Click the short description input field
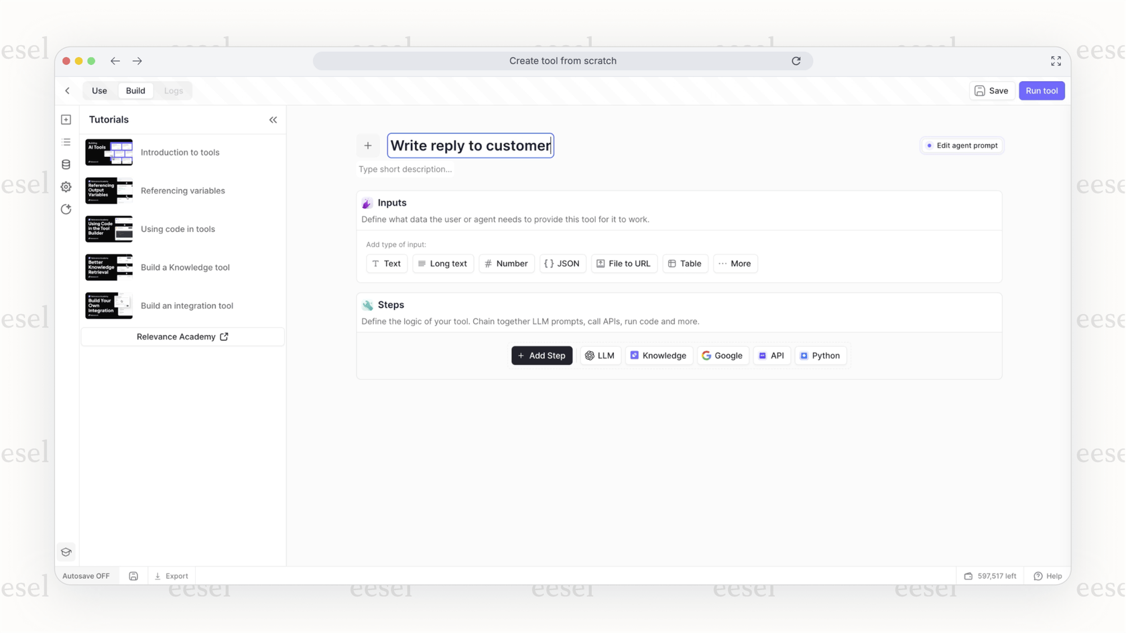Screen dimensions: 1126x633 click(405, 169)
